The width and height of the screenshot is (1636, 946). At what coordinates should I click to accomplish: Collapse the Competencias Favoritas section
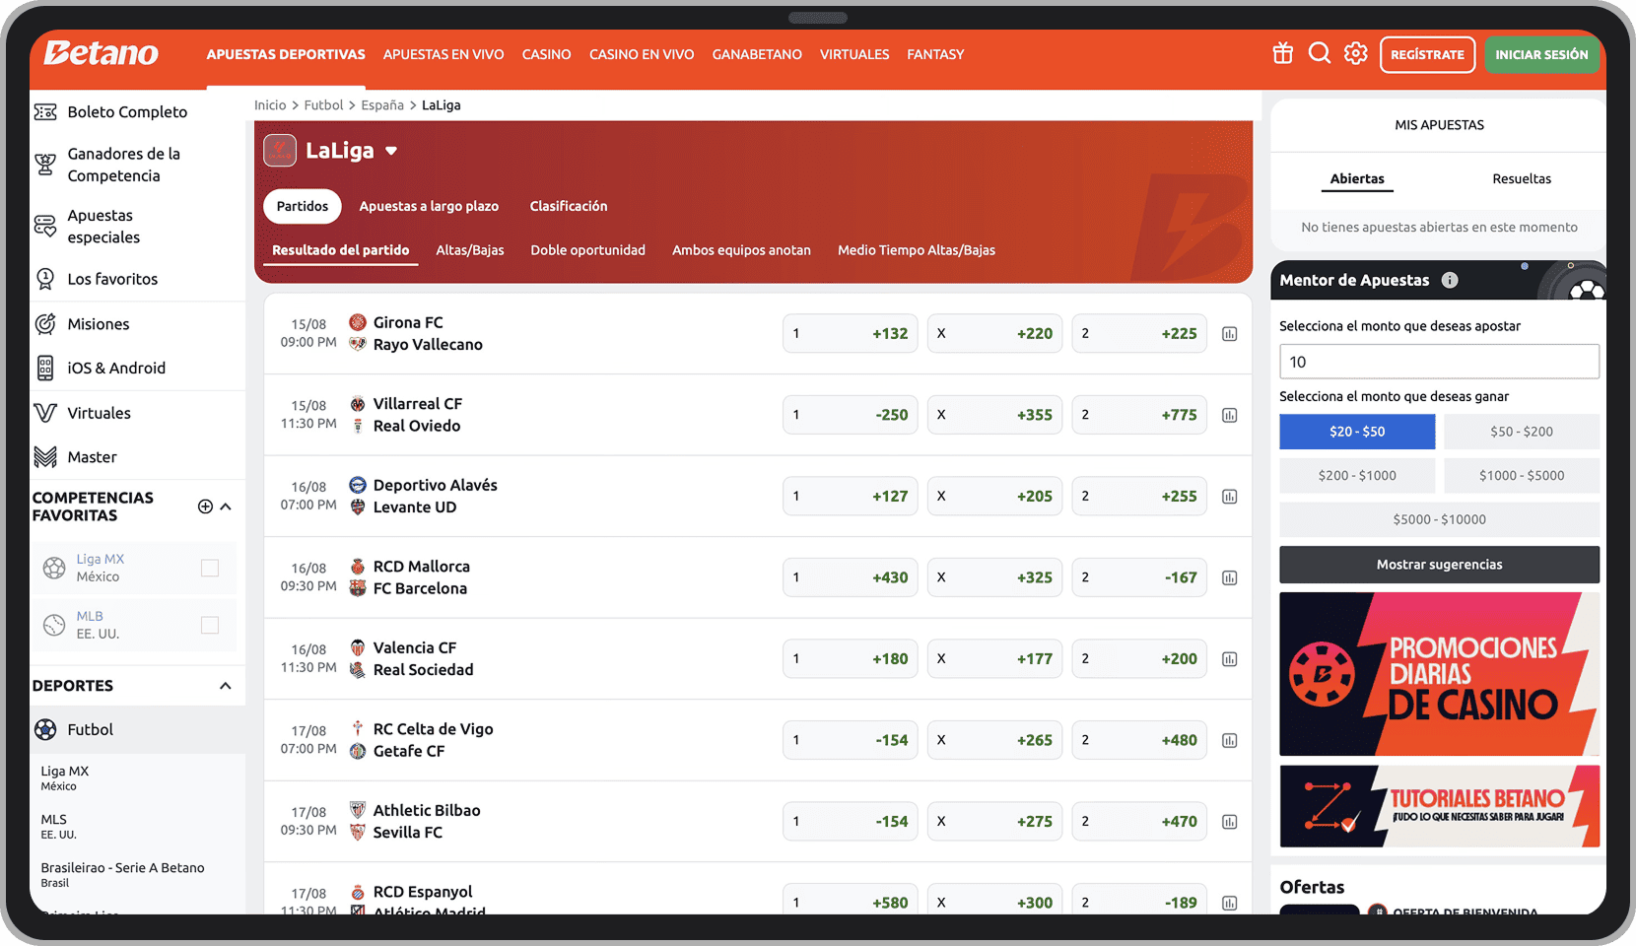[226, 507]
